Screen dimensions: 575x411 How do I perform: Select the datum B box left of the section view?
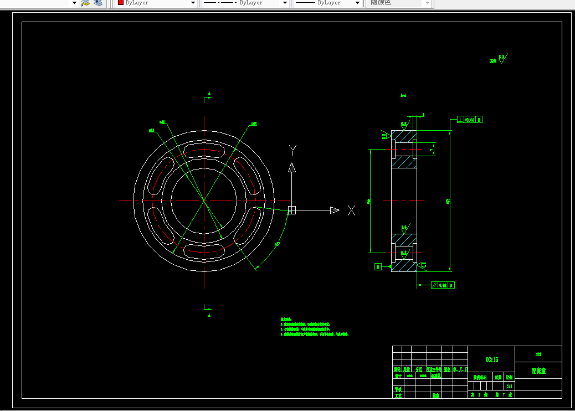coord(378,266)
